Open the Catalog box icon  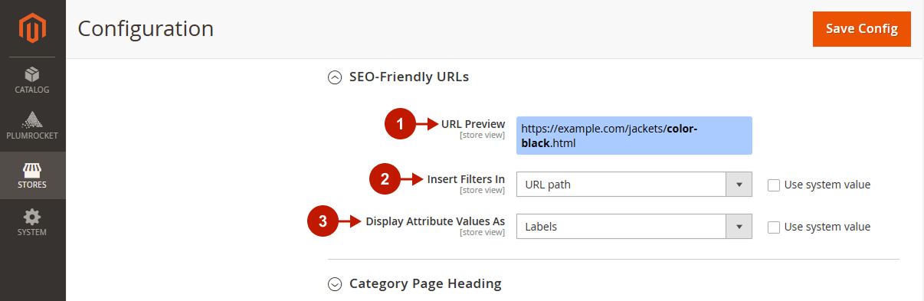pos(32,74)
